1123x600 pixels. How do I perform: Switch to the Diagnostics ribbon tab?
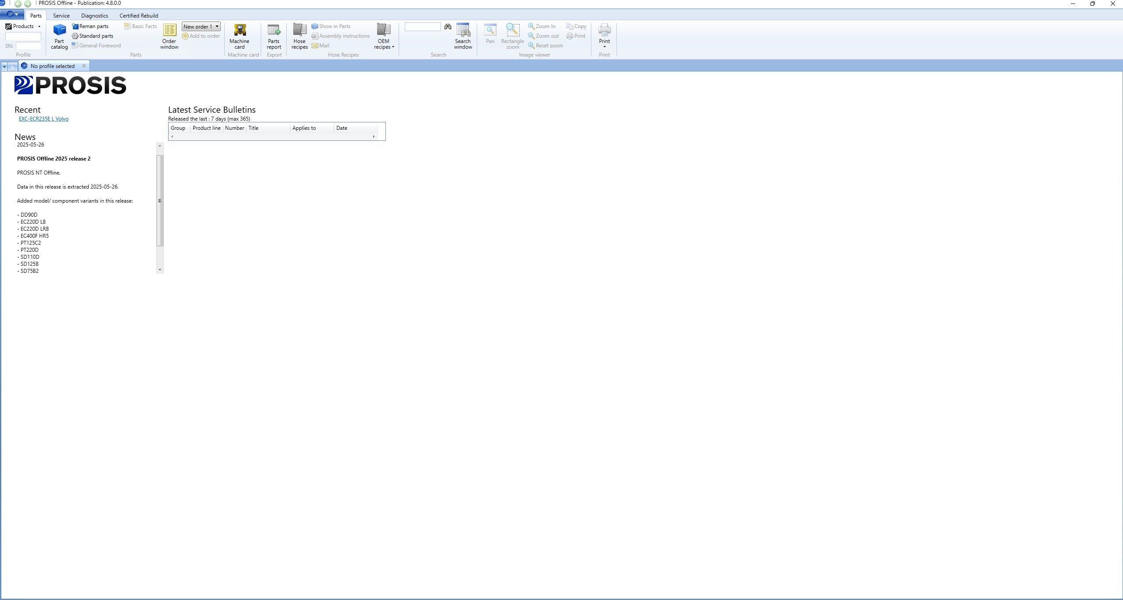click(x=94, y=15)
